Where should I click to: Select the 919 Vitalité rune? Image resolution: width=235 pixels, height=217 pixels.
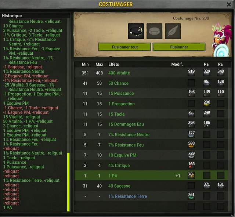pyautogui.click(x=191, y=73)
